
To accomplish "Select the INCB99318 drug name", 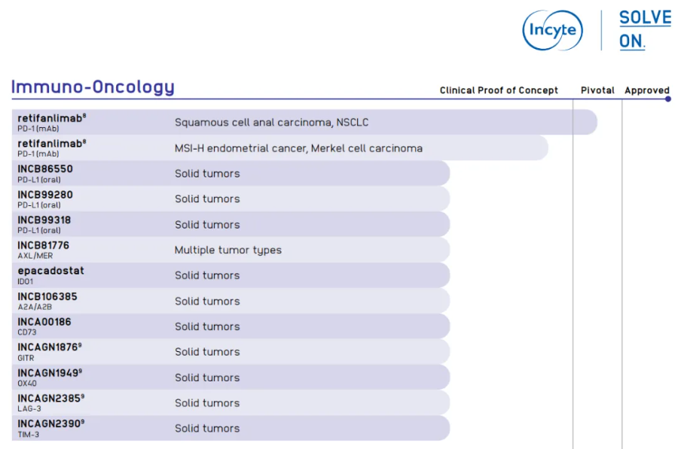I will point(44,220).
